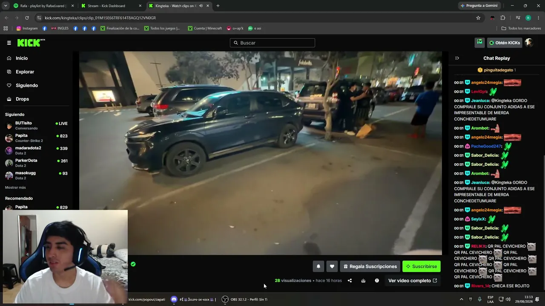Click pinguitadegato top gifter name
The width and height of the screenshot is (545, 306).
(x=498, y=70)
